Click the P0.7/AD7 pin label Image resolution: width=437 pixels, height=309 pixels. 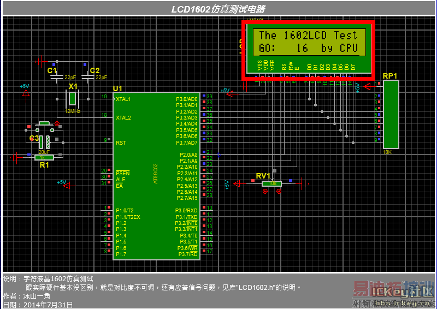186,142
